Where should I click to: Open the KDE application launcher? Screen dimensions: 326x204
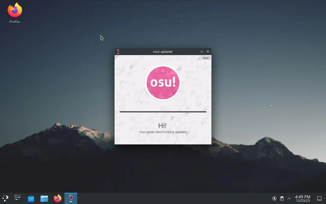(6, 198)
